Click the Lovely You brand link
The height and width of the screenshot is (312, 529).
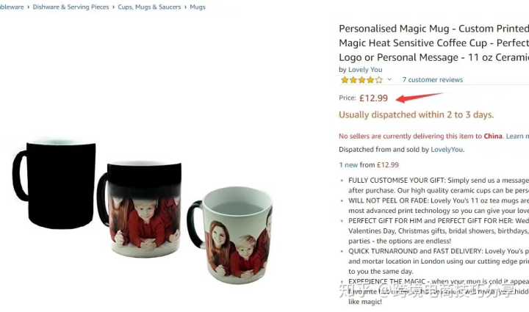pyautogui.click(x=365, y=70)
